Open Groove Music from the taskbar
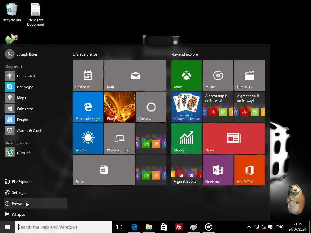 click(x=208, y=227)
